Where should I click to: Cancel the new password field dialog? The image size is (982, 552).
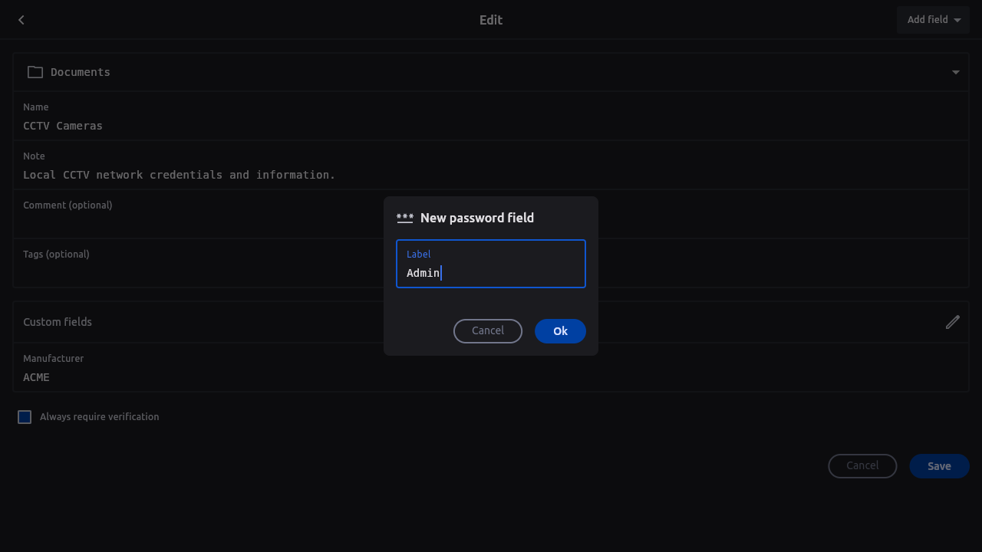pos(488,331)
